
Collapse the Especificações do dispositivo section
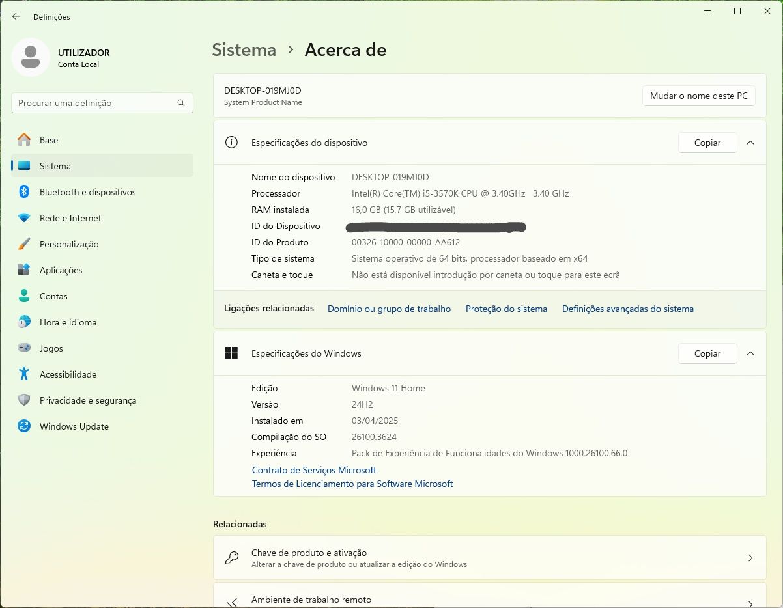[x=750, y=143]
